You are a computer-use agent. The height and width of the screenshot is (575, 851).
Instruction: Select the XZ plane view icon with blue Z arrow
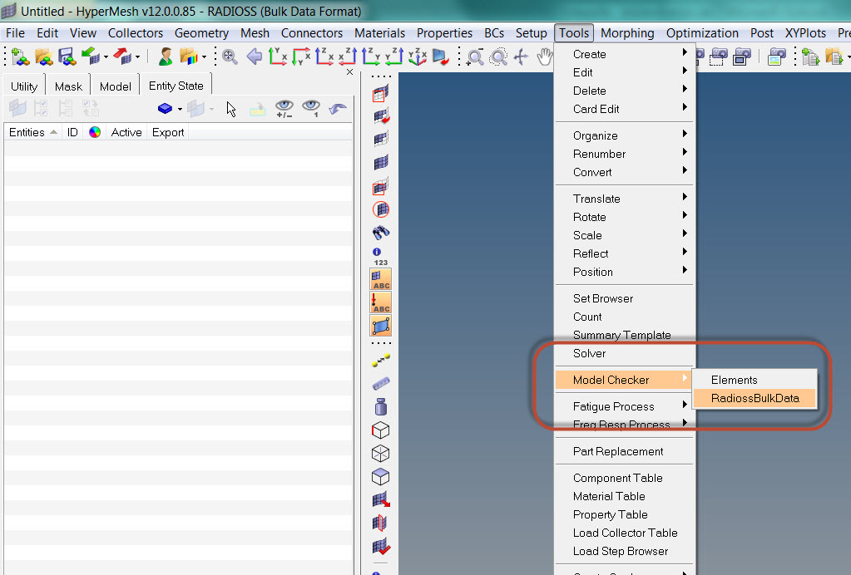324,57
